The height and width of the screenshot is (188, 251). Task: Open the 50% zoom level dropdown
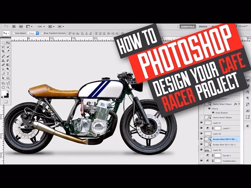coord(41,27)
